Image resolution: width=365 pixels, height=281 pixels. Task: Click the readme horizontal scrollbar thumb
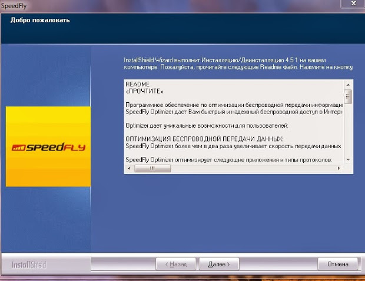(152, 168)
